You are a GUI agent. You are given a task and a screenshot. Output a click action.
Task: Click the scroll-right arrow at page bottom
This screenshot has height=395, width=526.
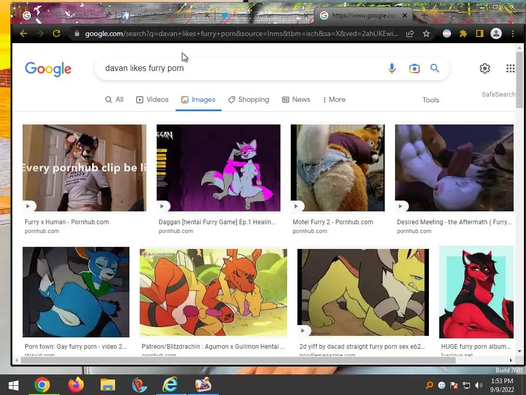click(511, 361)
